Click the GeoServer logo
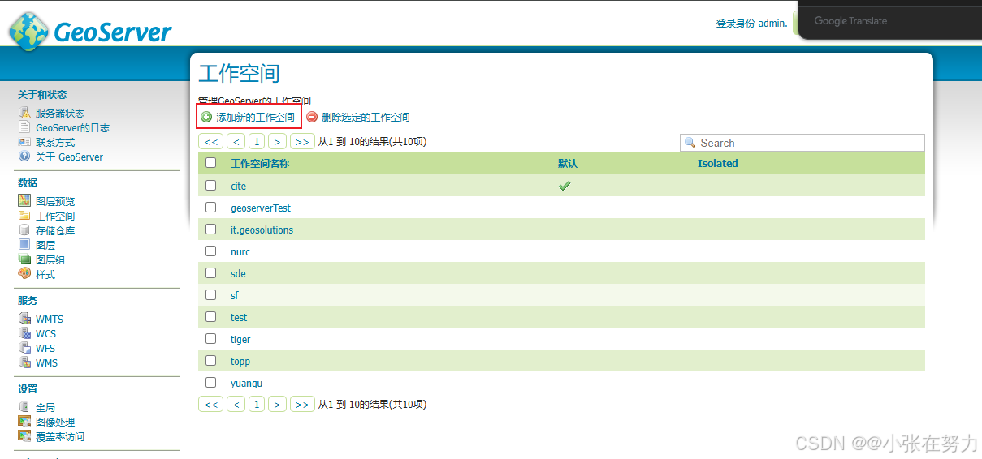 pos(90,32)
